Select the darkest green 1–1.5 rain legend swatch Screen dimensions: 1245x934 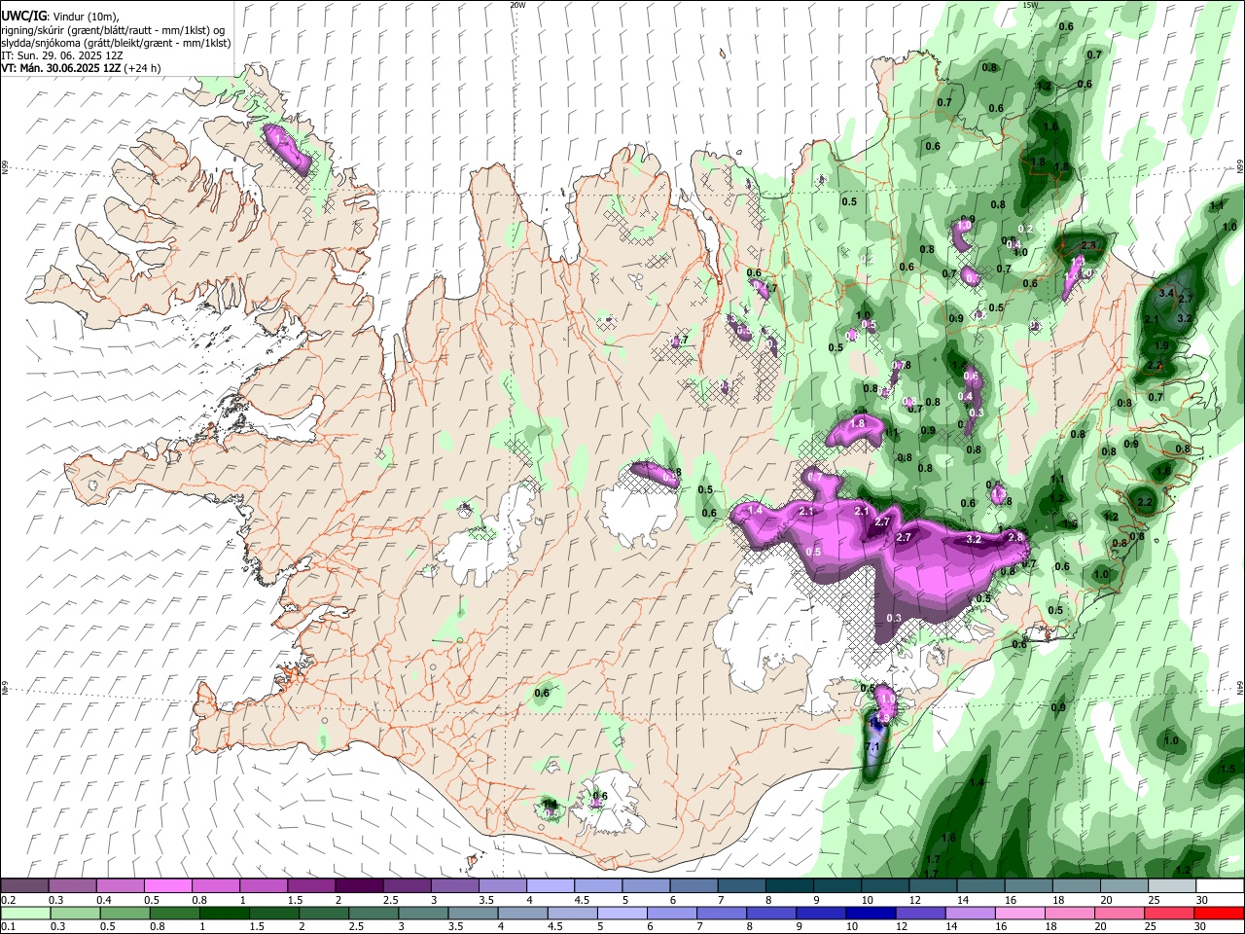(x=225, y=914)
